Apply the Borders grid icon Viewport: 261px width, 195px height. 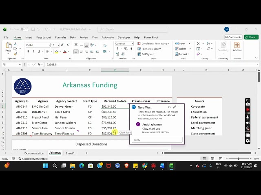pyautogui.click(x=48, y=52)
